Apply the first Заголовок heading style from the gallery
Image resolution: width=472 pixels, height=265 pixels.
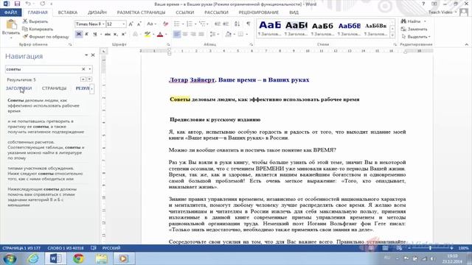pos(269,28)
